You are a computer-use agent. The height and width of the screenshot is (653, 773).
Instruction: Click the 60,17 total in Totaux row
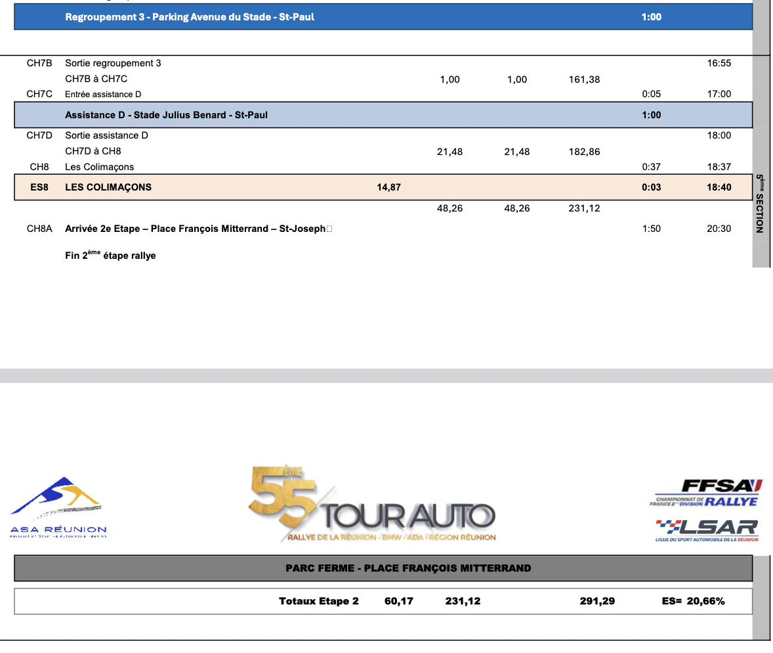pos(399,601)
